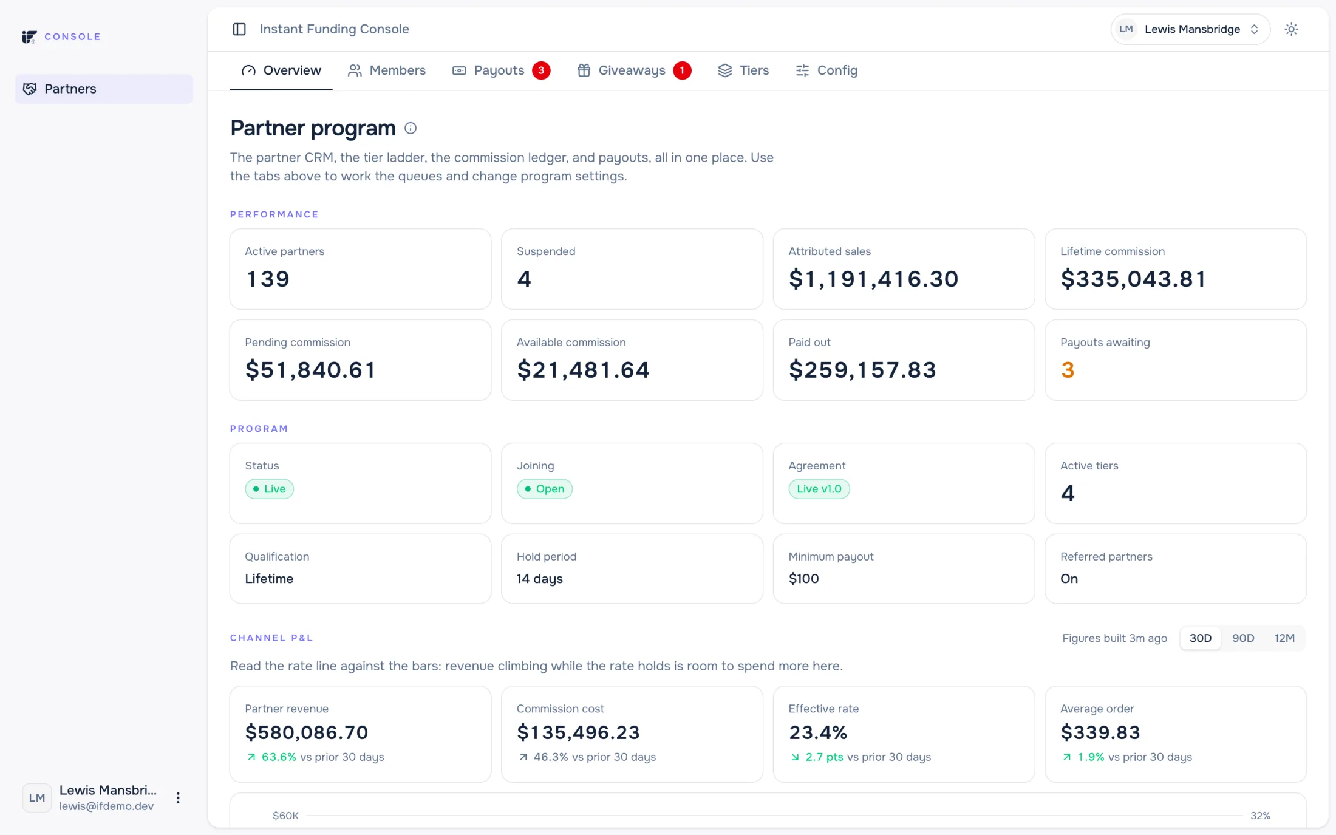Click the Suspended count 4
Viewport: 1336px width, 835px height.
tap(524, 279)
